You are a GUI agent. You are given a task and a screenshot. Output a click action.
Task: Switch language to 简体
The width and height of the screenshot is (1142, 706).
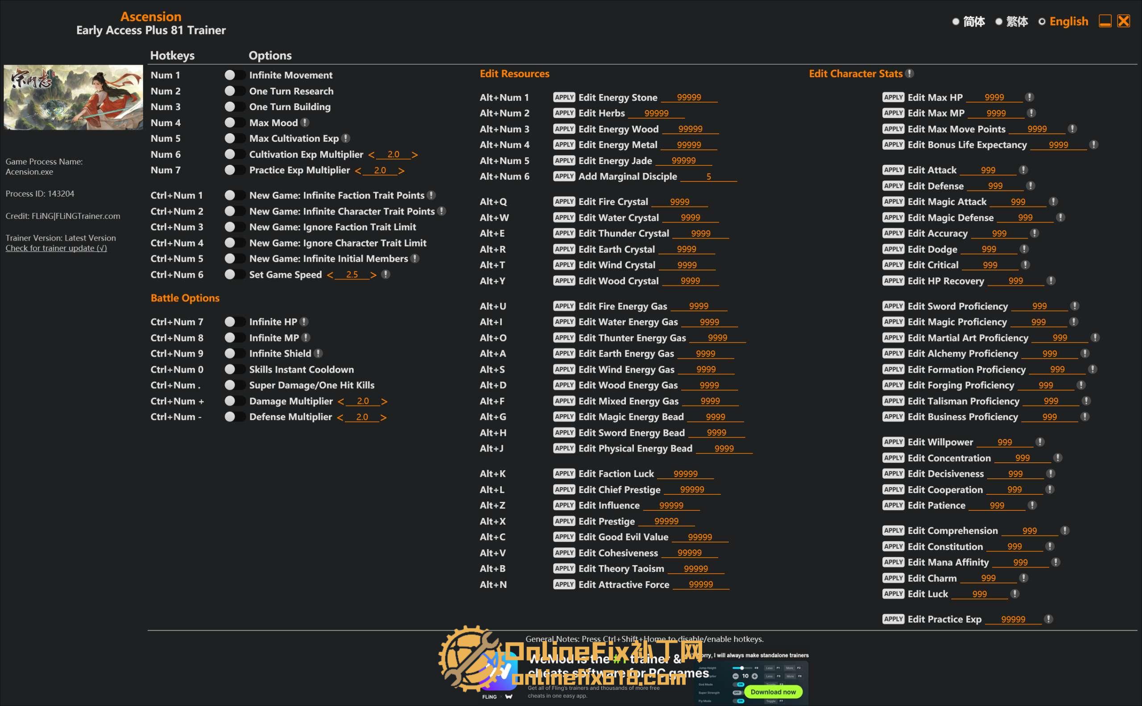click(956, 21)
